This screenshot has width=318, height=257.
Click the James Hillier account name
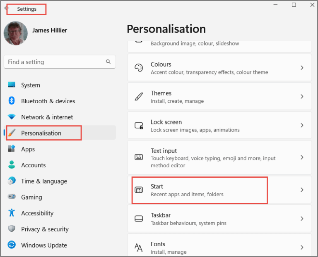[50, 30]
